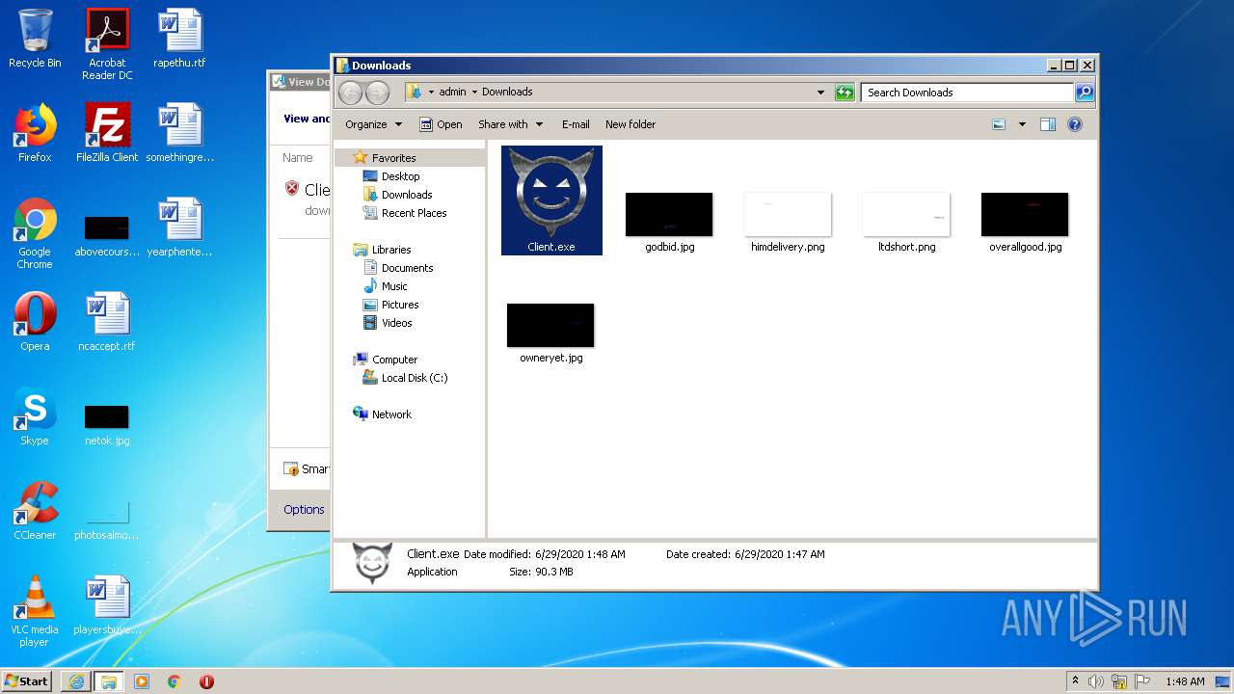Change view using the views icon

point(999,124)
